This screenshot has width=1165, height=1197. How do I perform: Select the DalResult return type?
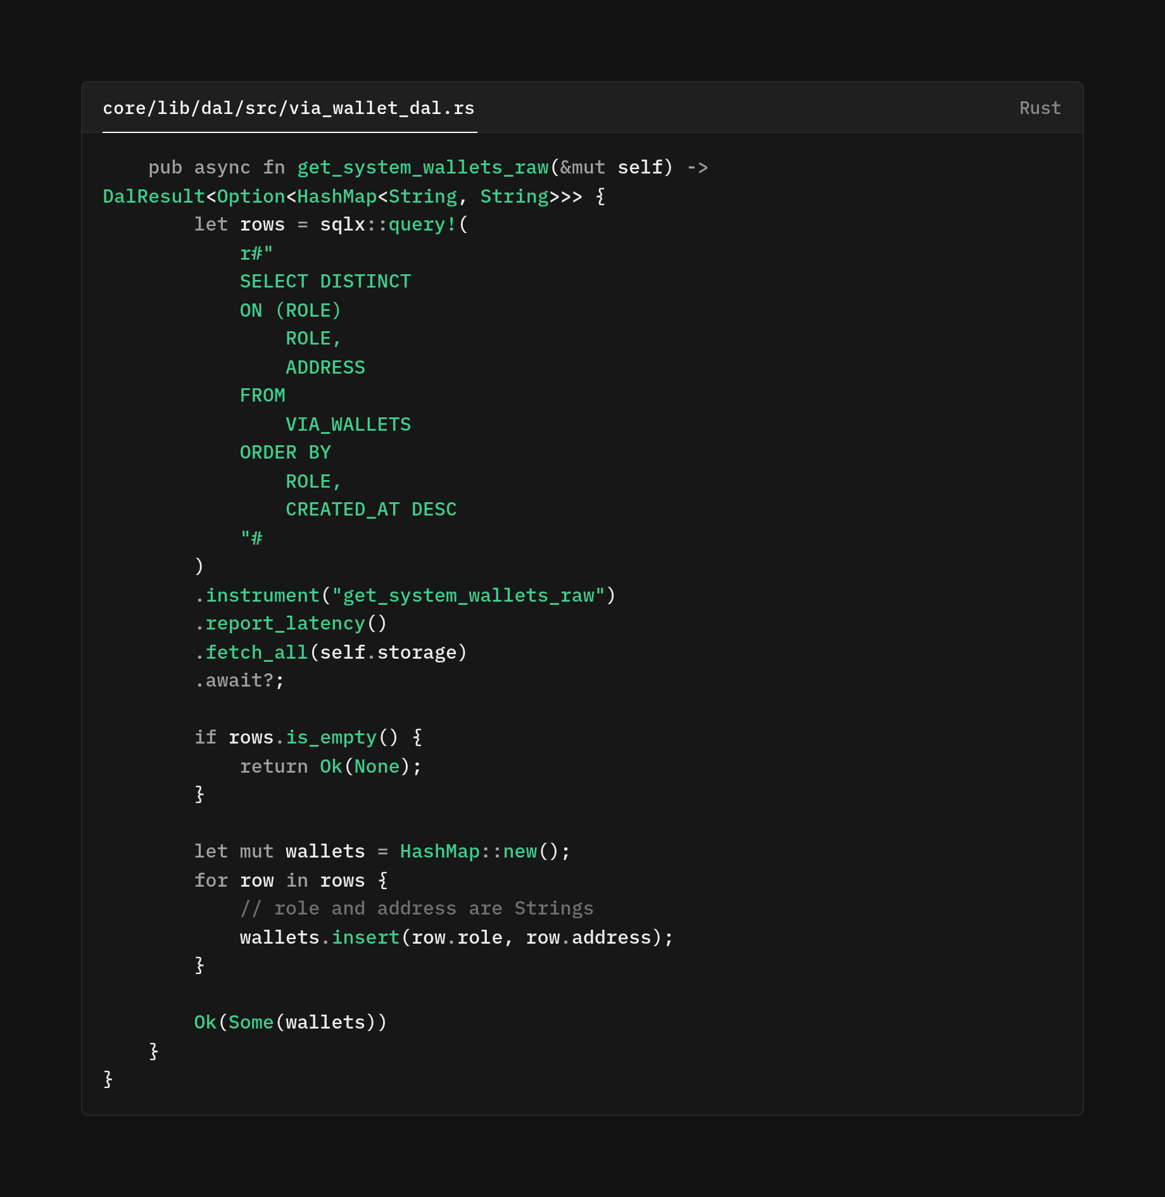(x=153, y=196)
